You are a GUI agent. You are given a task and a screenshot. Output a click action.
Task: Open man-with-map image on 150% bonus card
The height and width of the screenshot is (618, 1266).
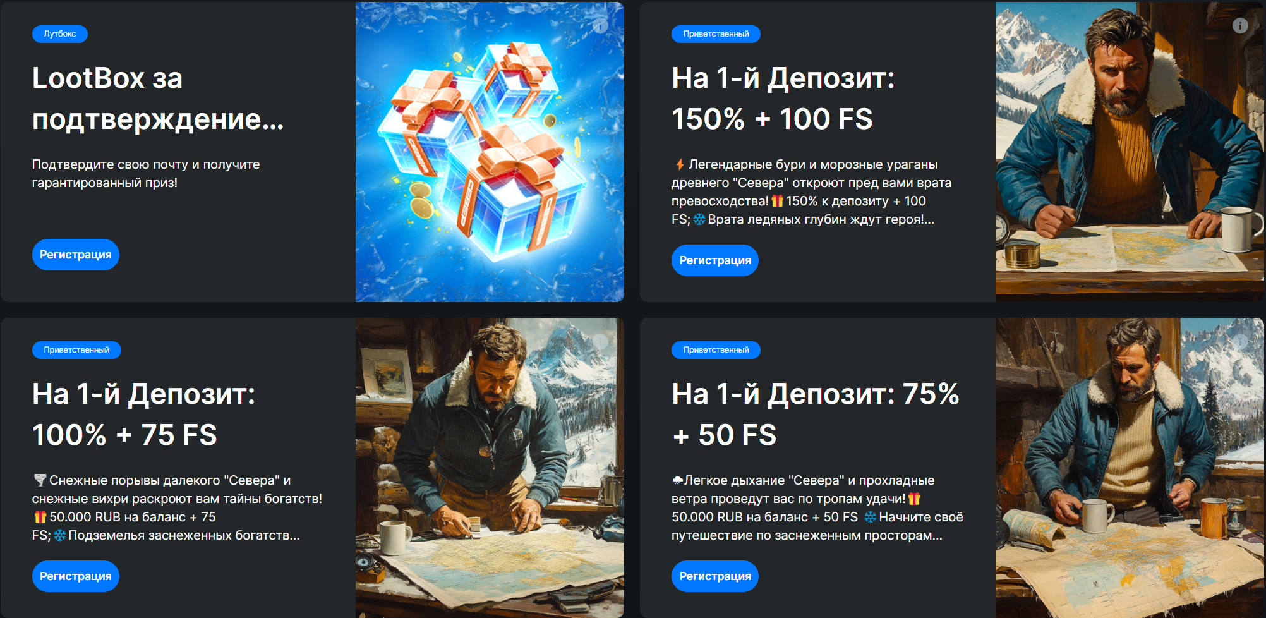pos(1130,152)
